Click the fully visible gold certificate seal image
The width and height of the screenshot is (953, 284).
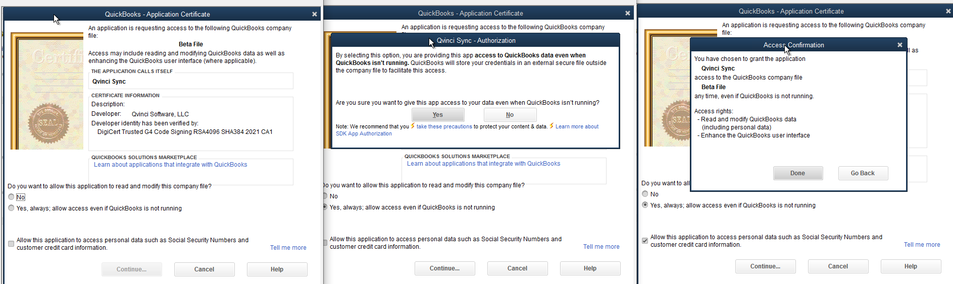(x=48, y=123)
